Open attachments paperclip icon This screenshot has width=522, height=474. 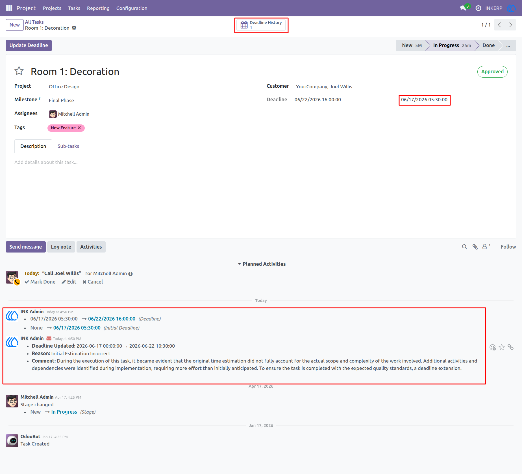tap(475, 247)
